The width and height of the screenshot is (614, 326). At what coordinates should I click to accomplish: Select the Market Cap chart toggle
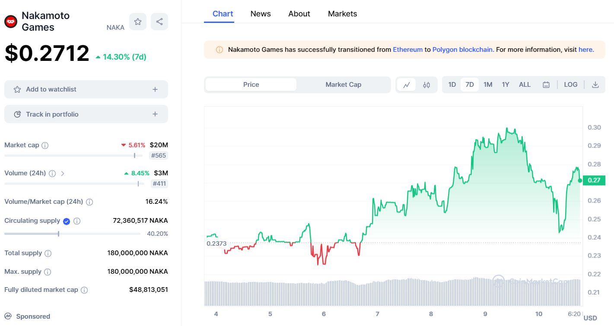[344, 85]
